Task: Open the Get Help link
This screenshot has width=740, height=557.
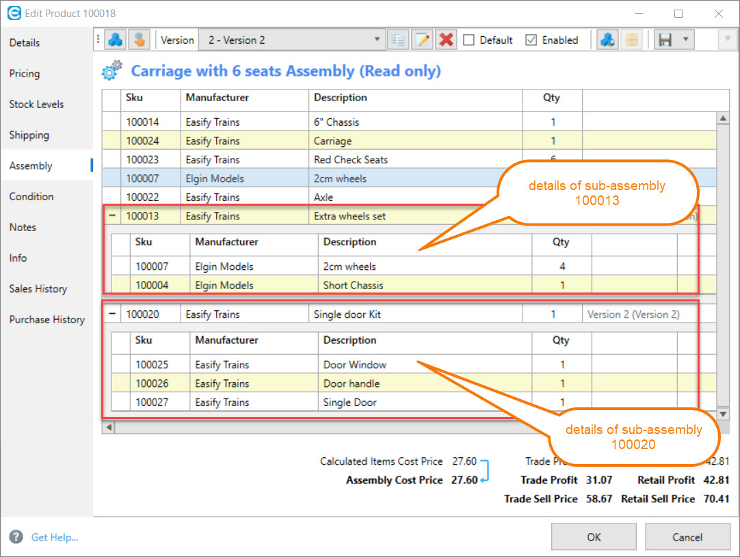Action: tap(55, 536)
